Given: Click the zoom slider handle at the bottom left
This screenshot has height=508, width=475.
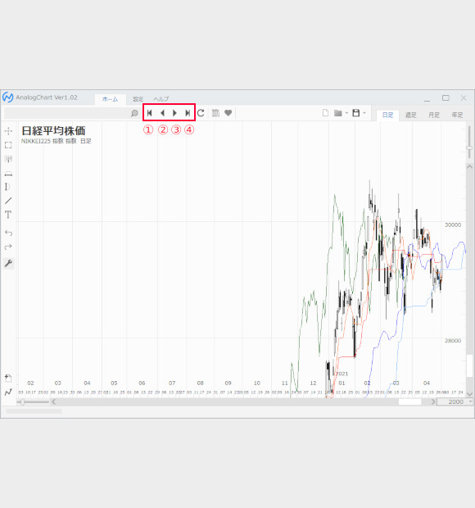Looking at the screenshot, I should [x=22, y=401].
